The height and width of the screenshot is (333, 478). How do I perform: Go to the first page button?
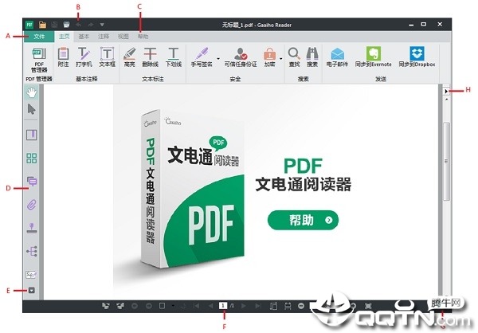196,306
